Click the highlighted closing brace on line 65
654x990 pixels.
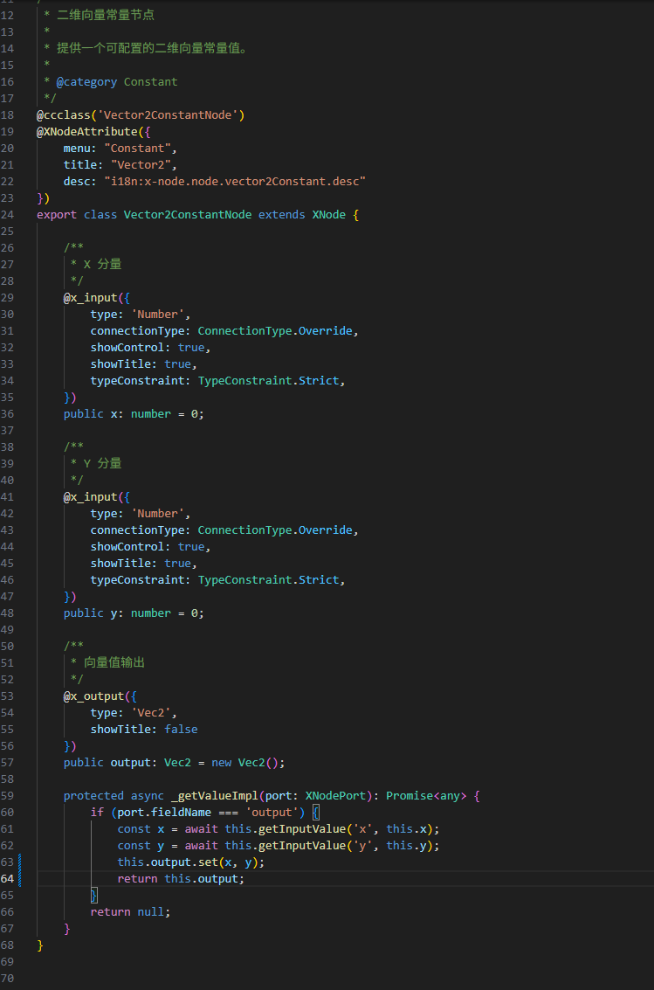[x=94, y=896]
